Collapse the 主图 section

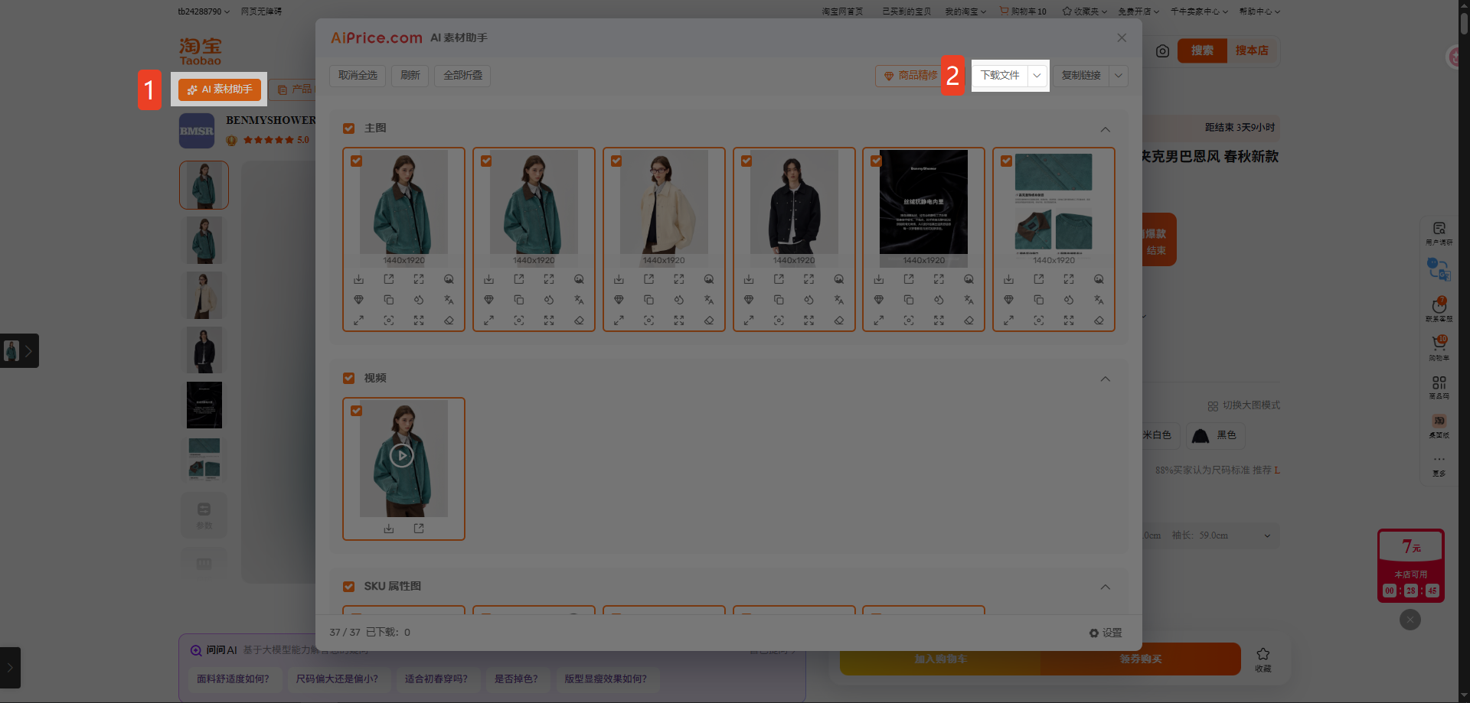(x=1106, y=129)
